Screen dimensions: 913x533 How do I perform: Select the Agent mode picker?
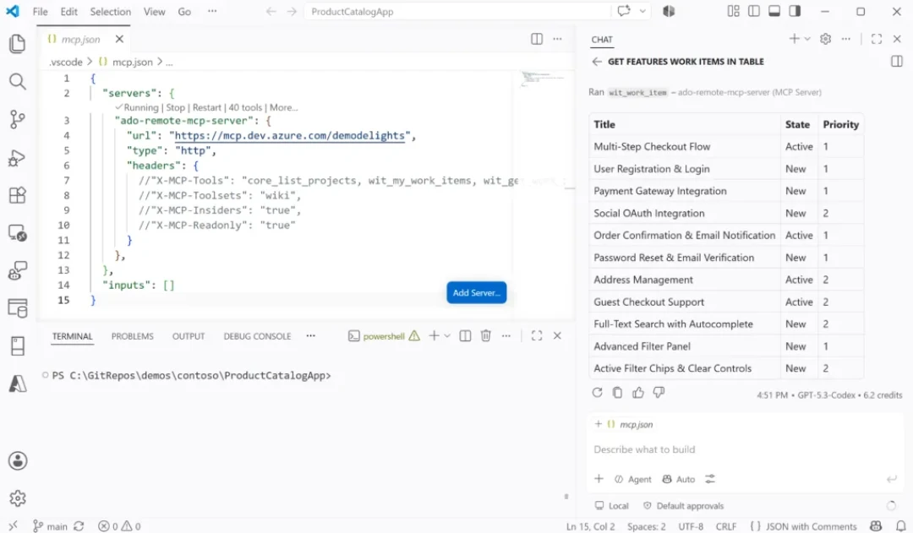(633, 479)
